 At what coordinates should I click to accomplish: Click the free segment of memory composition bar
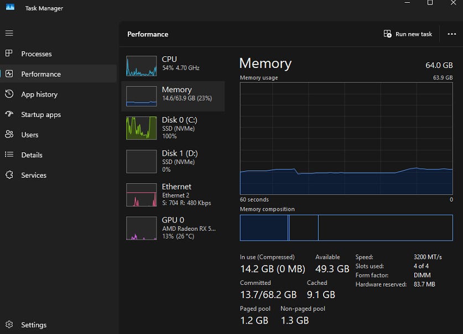(x=386, y=227)
